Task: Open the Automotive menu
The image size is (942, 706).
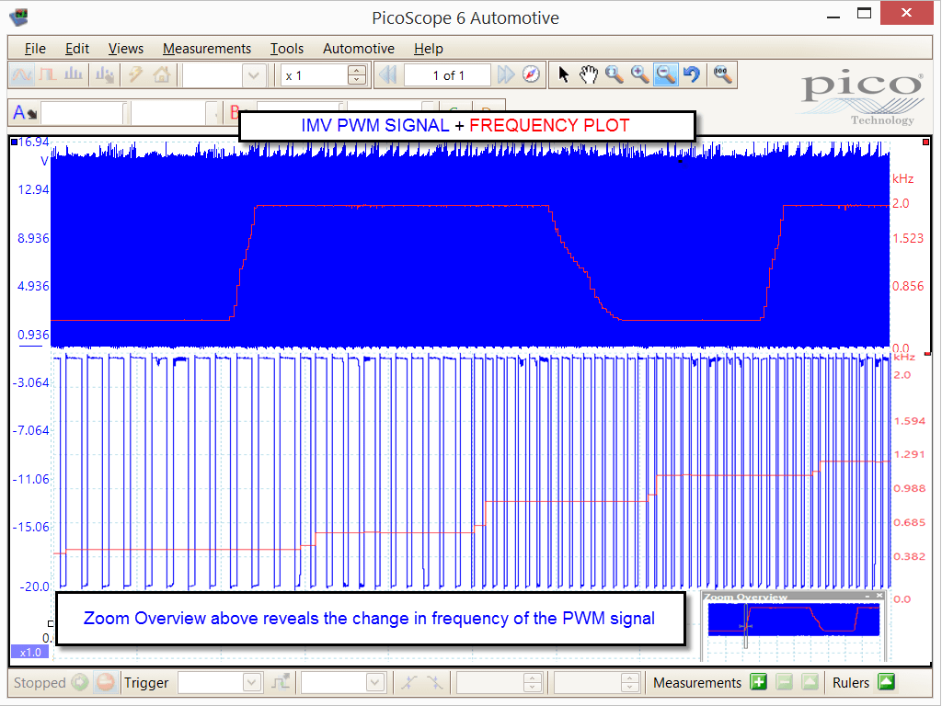Action: (x=359, y=49)
